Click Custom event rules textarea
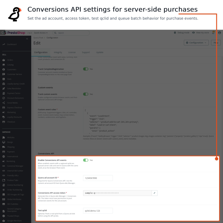The image size is (223, 223). click(x=150, y=120)
